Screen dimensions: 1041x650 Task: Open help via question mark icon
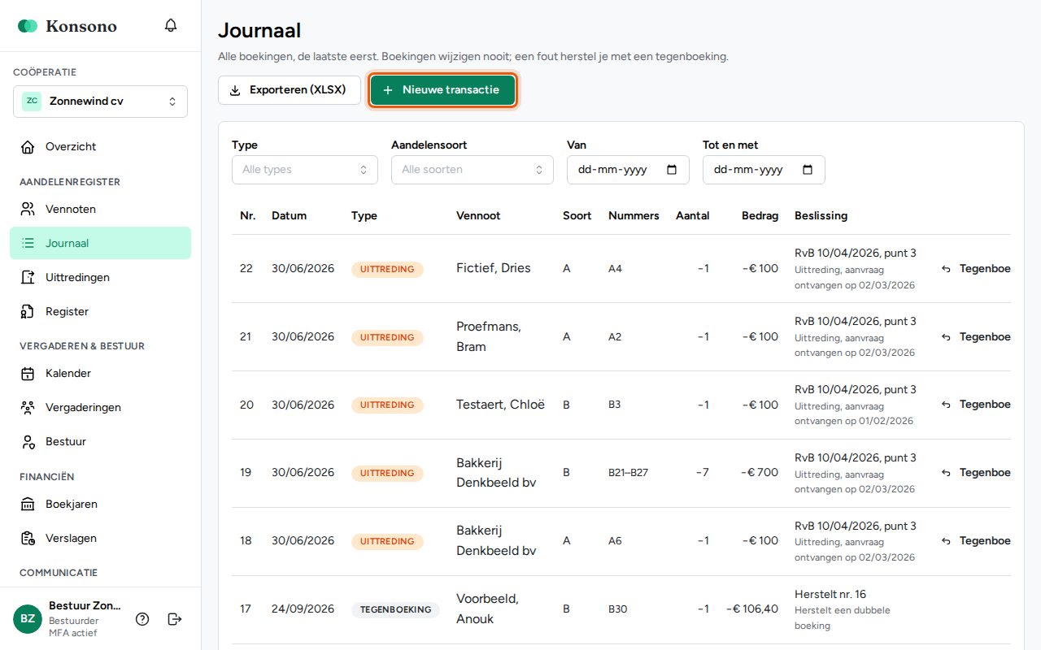pyautogui.click(x=142, y=619)
